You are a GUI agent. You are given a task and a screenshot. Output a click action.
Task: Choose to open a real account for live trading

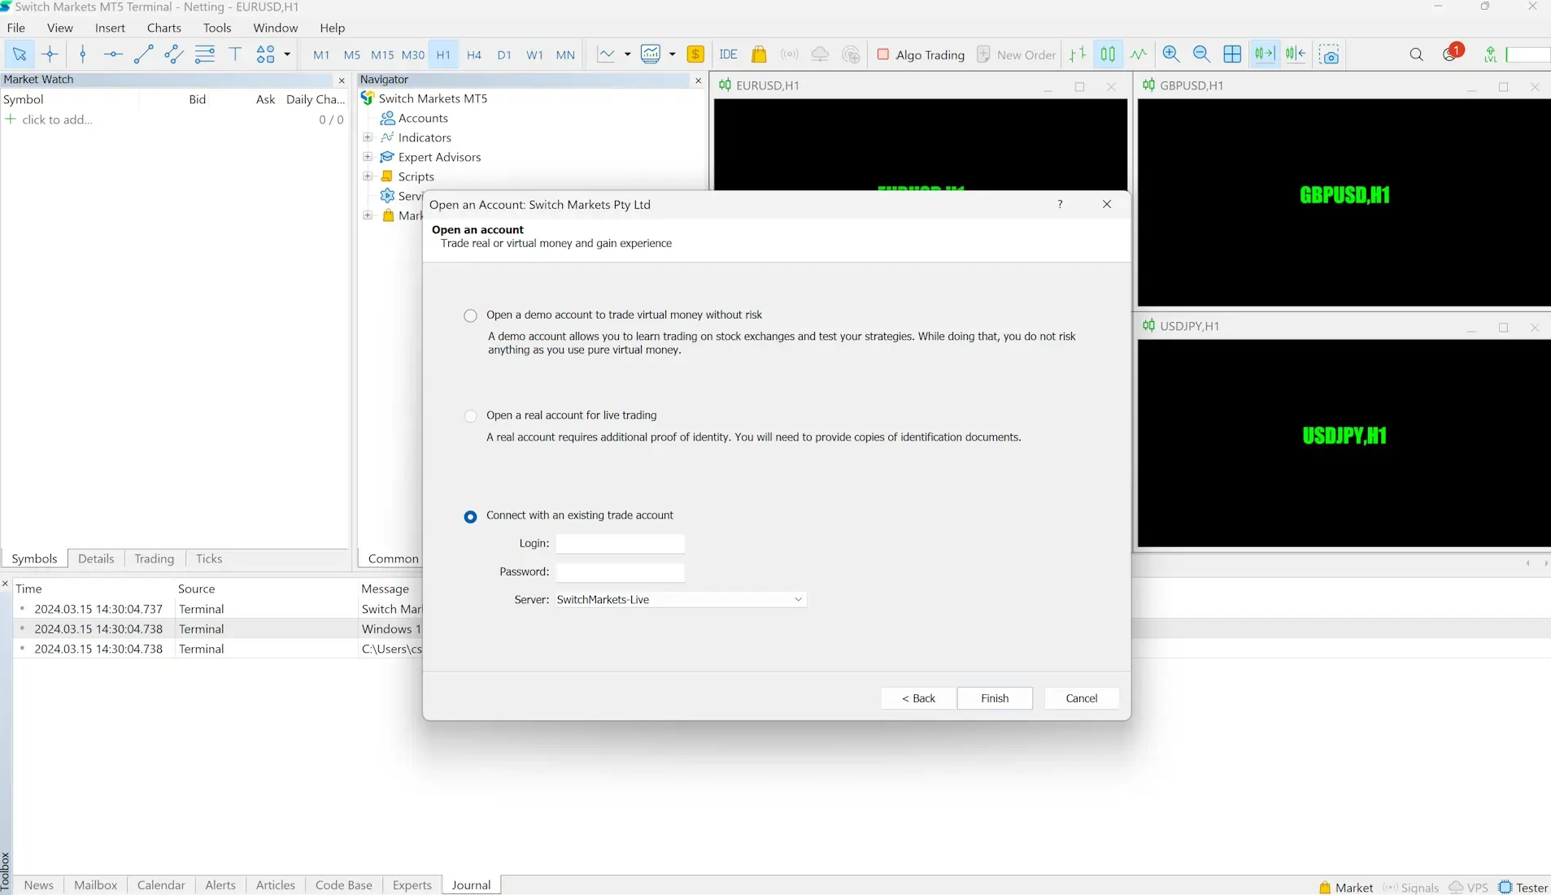point(471,415)
